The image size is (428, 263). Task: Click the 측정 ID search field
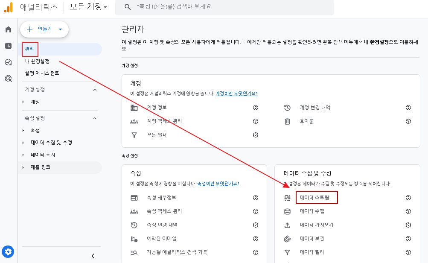point(224,7)
